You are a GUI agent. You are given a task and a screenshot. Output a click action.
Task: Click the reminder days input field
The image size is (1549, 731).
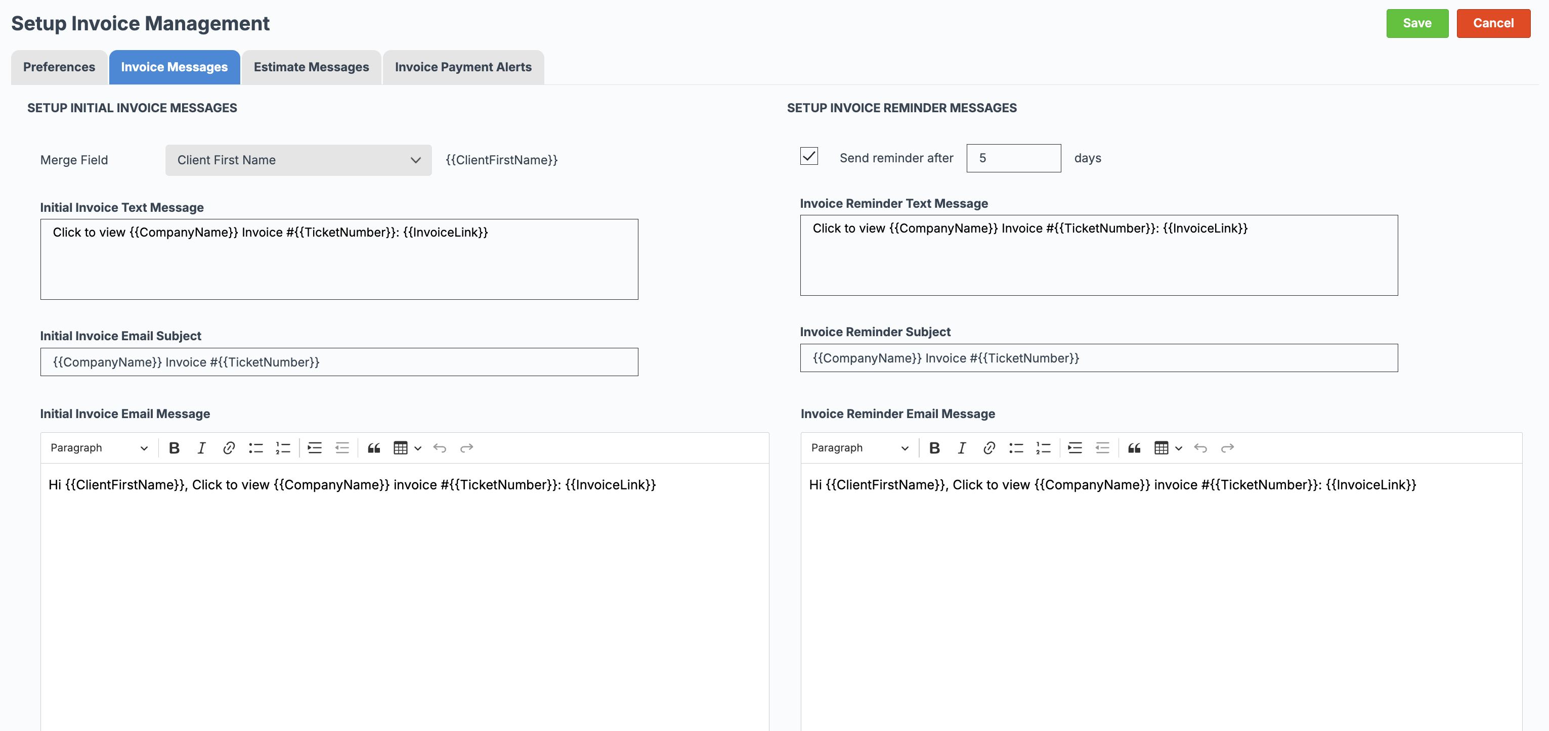1013,158
